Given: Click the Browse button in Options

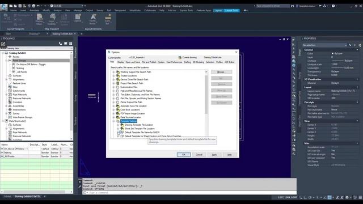Looking at the screenshot, I should click(x=221, y=72).
